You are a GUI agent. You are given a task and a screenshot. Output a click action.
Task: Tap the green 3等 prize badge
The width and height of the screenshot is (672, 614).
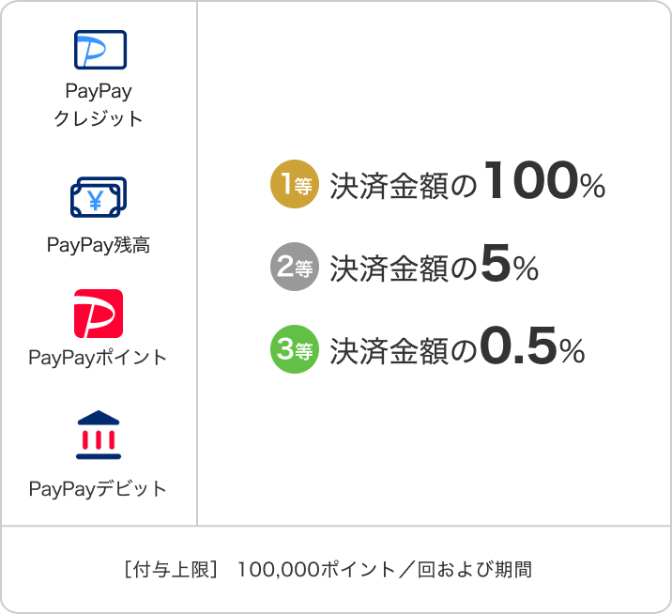coord(295,350)
